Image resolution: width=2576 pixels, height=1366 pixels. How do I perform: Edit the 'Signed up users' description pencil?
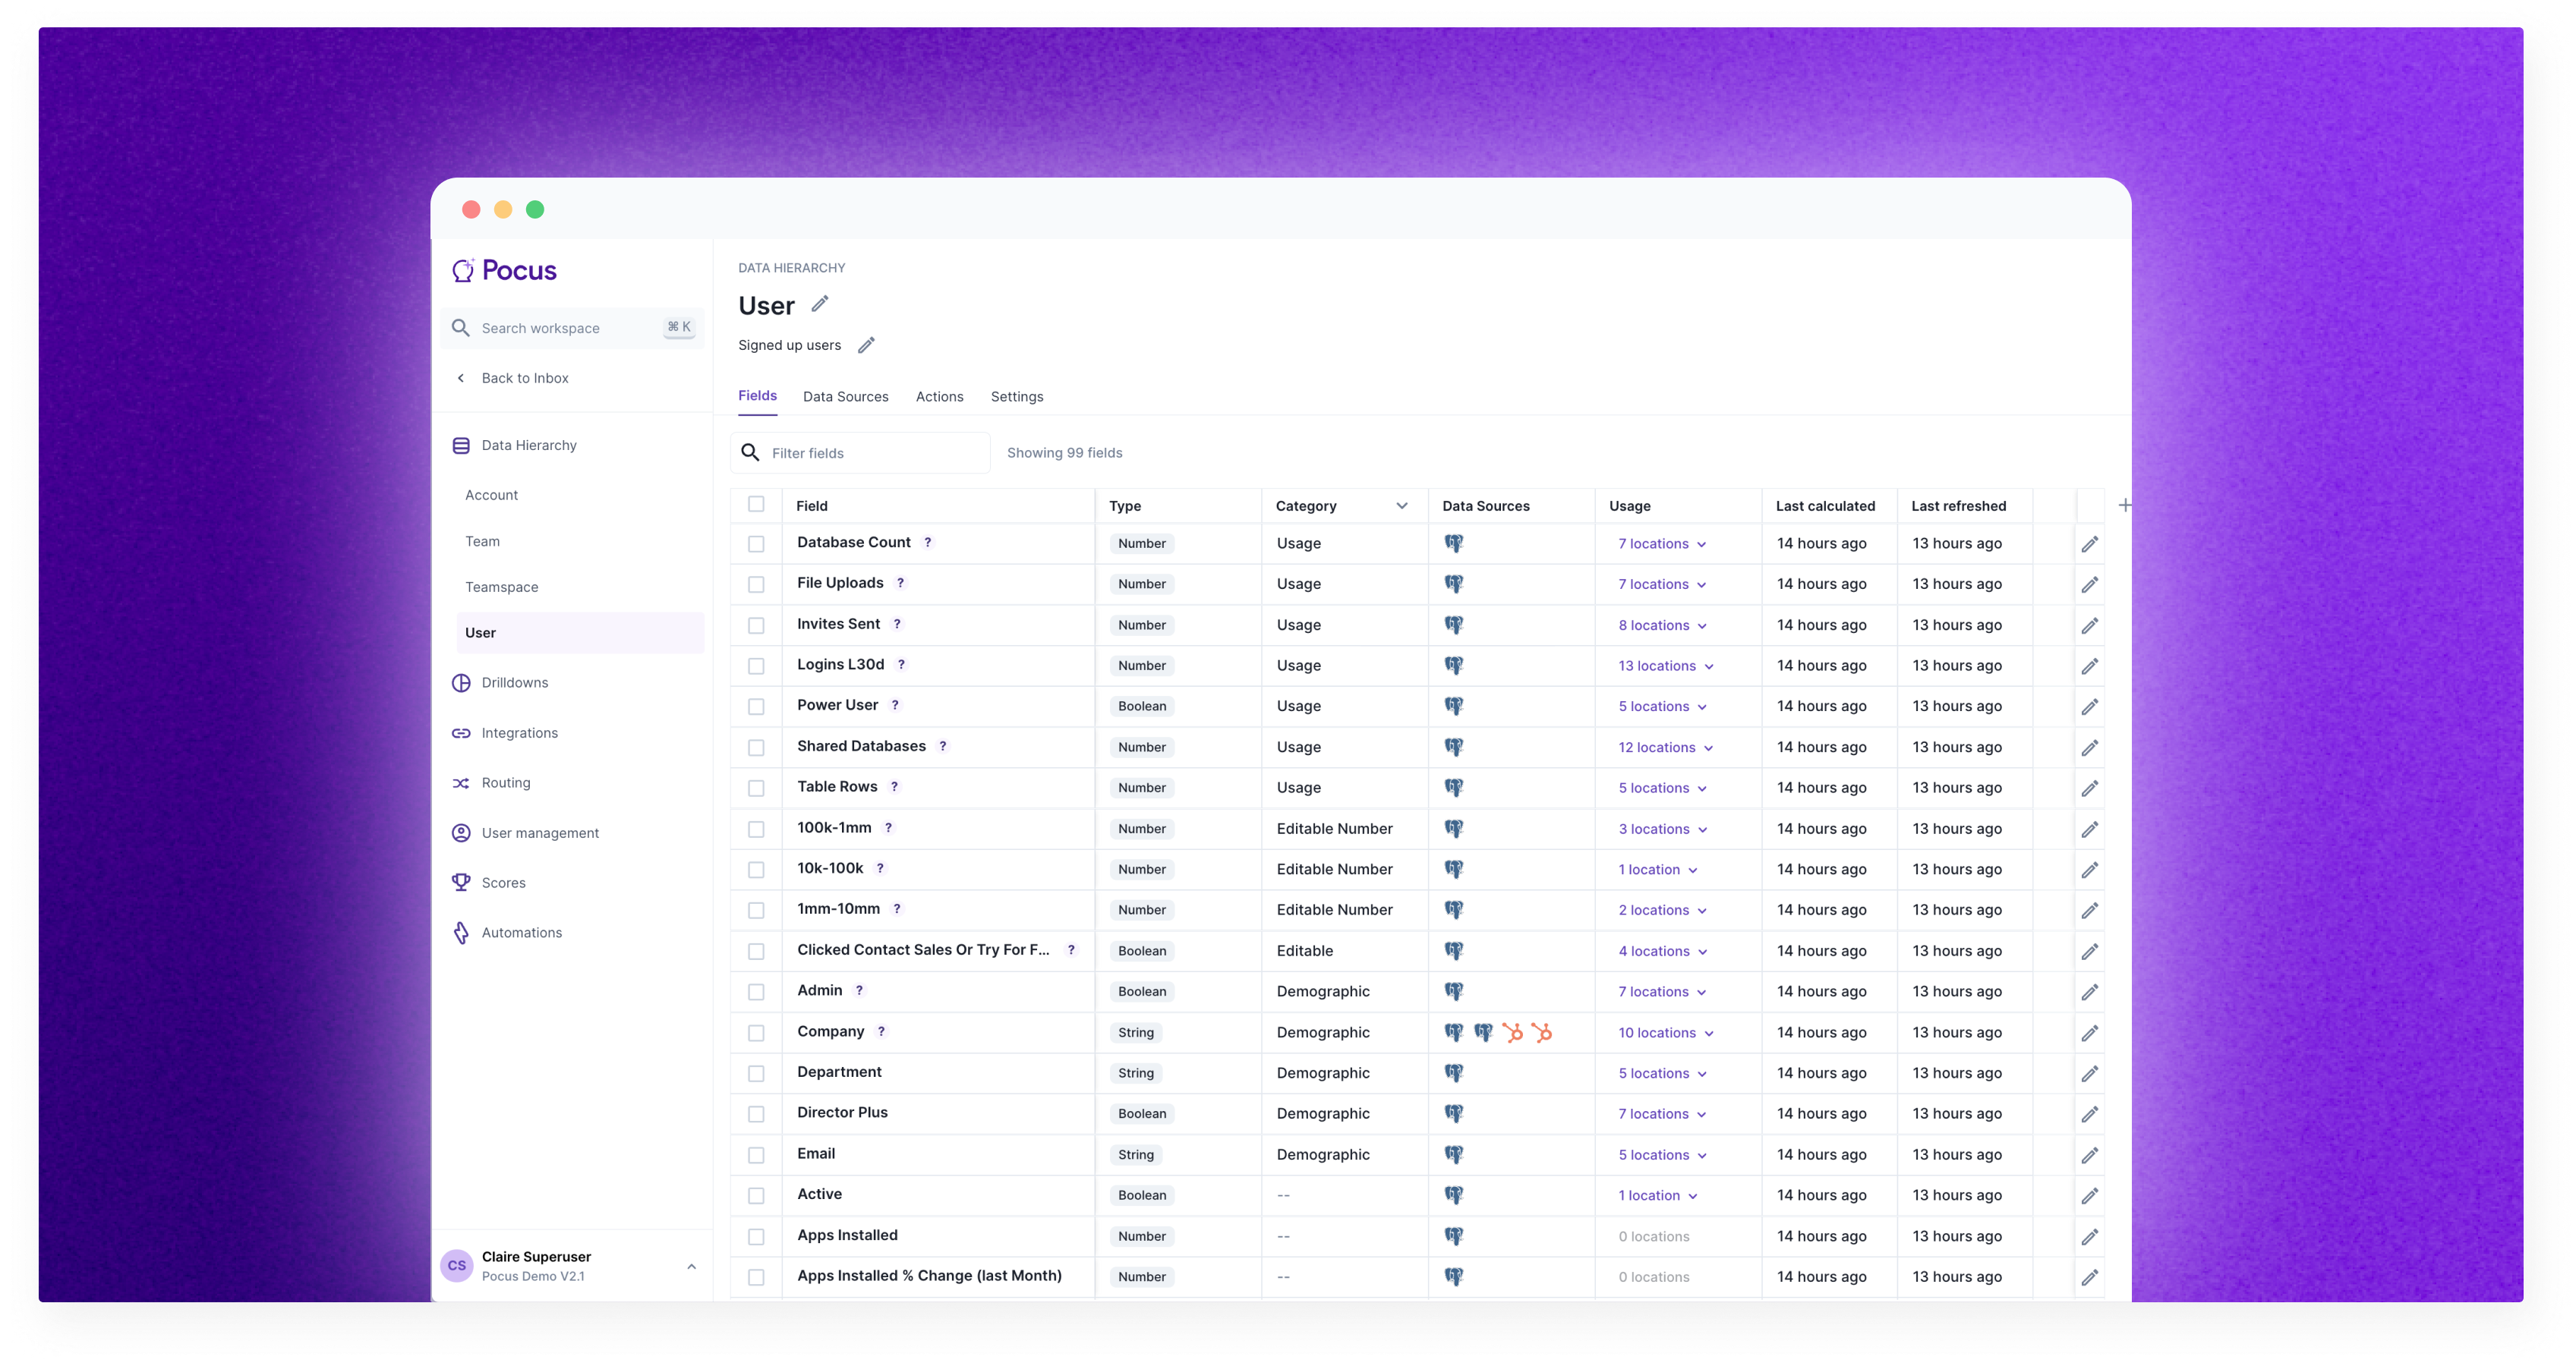tap(866, 345)
